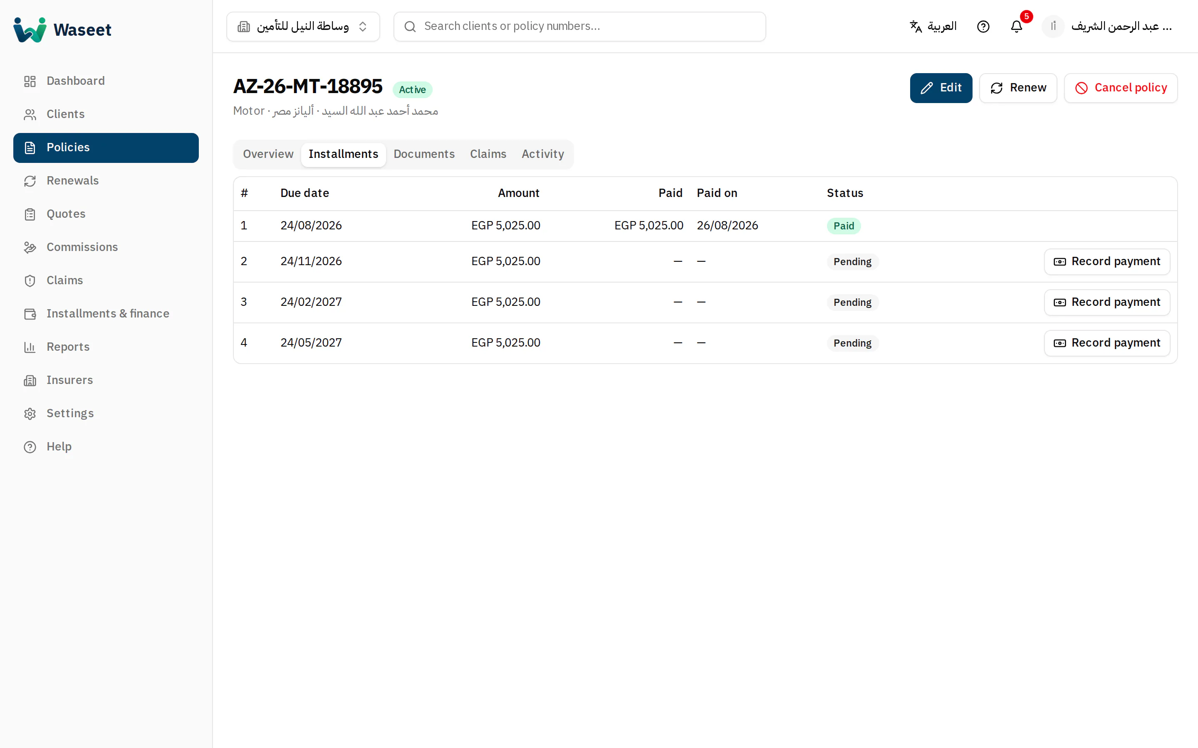Click the Paid on column header
1198x748 pixels.
[x=717, y=193]
